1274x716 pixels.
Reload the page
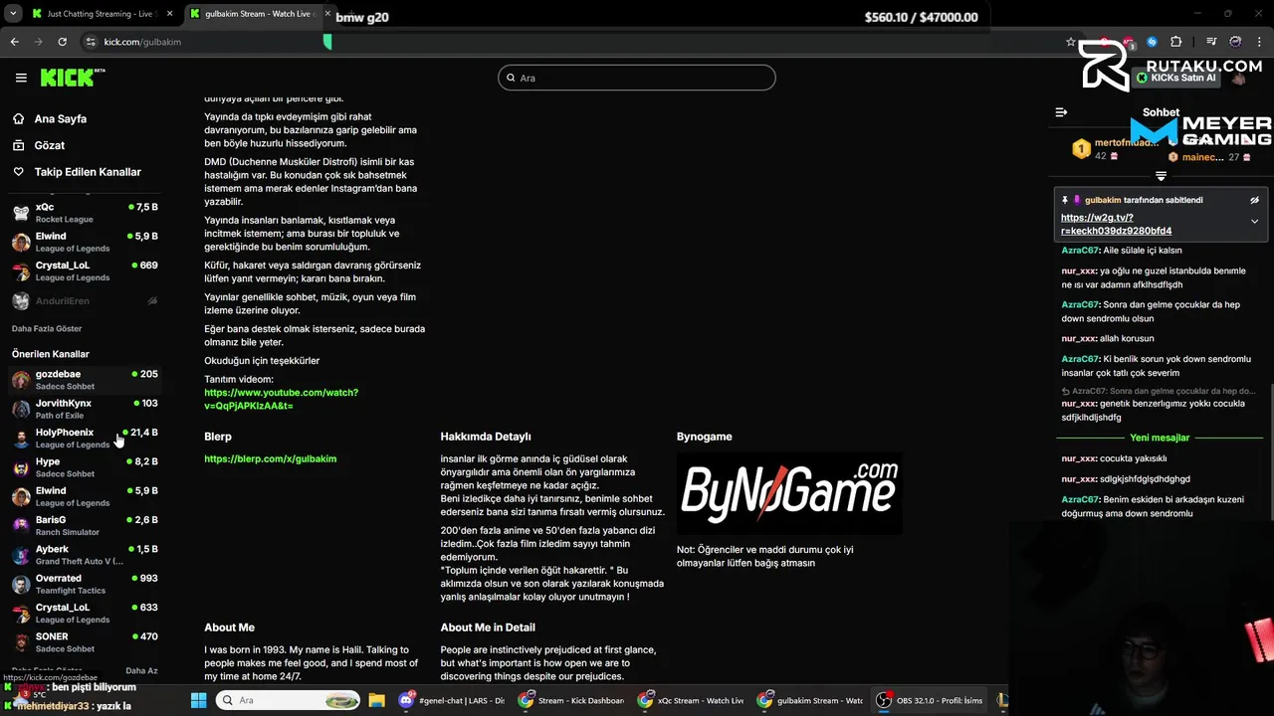[62, 42]
